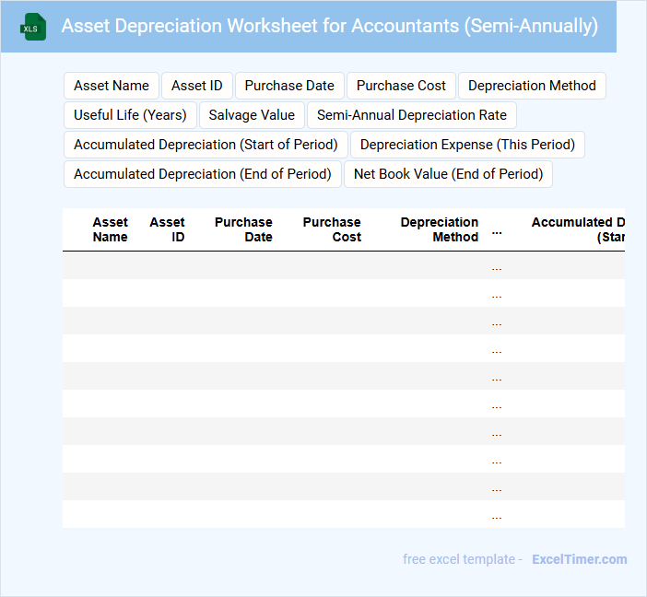Select Net Book Value (End of Period) tag
This screenshot has width=647, height=597.
tap(448, 174)
